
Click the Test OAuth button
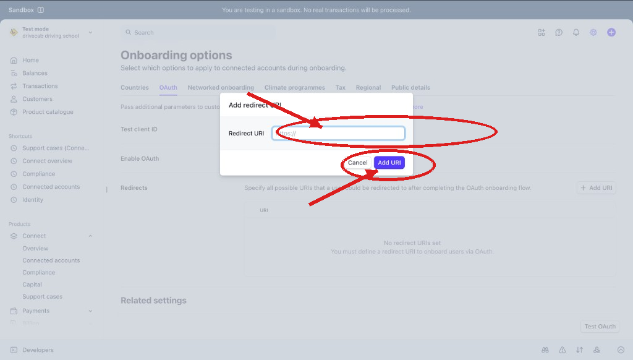point(600,327)
